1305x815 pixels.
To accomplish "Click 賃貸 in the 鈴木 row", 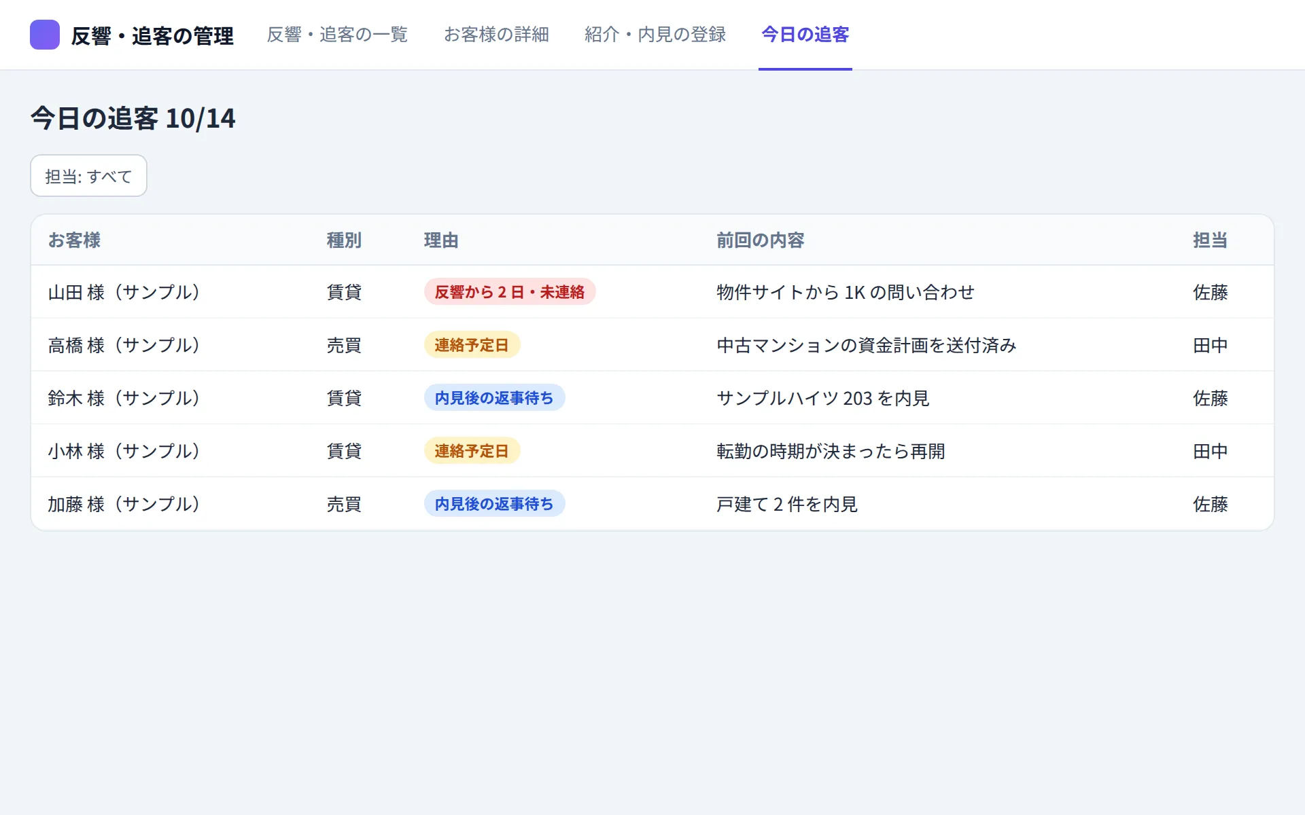I will point(344,398).
